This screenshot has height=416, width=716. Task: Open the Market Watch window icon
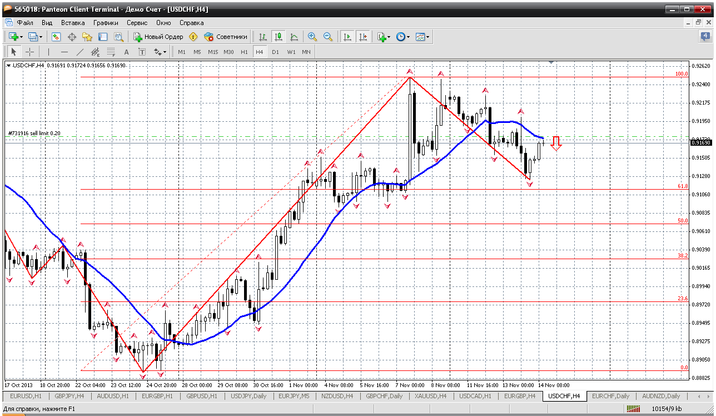56,37
